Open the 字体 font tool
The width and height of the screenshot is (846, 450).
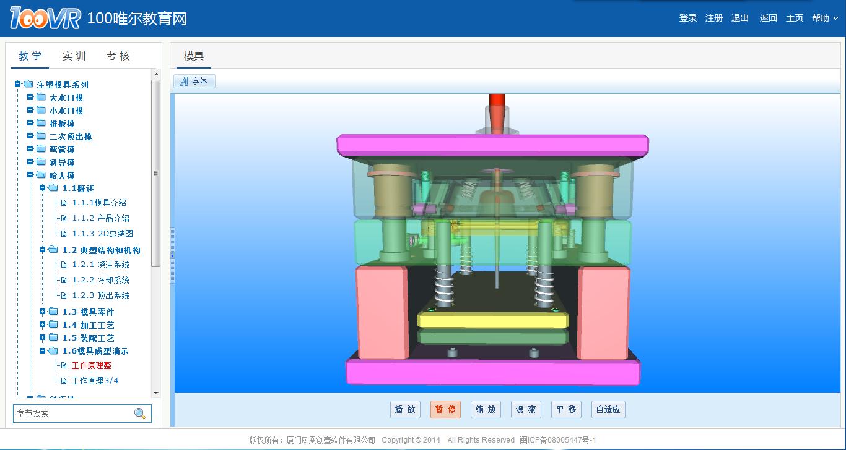pyautogui.click(x=194, y=81)
